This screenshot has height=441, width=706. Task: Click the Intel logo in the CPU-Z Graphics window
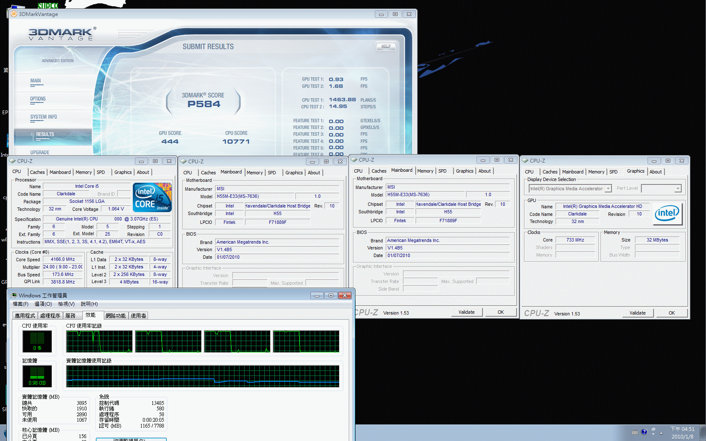pyautogui.click(x=667, y=214)
